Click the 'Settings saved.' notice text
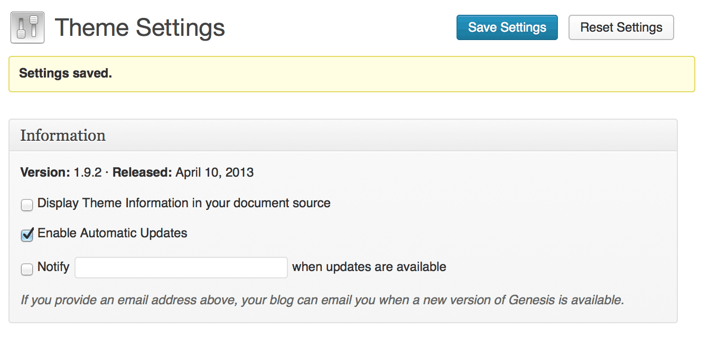This screenshot has width=708, height=338. pyautogui.click(x=66, y=73)
